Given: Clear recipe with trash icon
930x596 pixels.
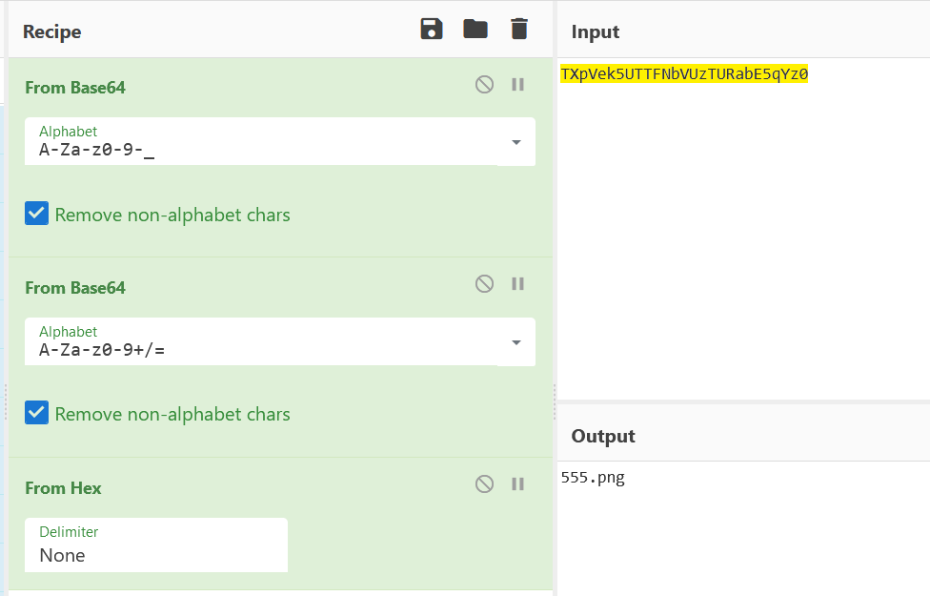Looking at the screenshot, I should pos(519,29).
